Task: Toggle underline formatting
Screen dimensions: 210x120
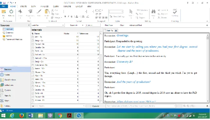Action: (72, 16)
